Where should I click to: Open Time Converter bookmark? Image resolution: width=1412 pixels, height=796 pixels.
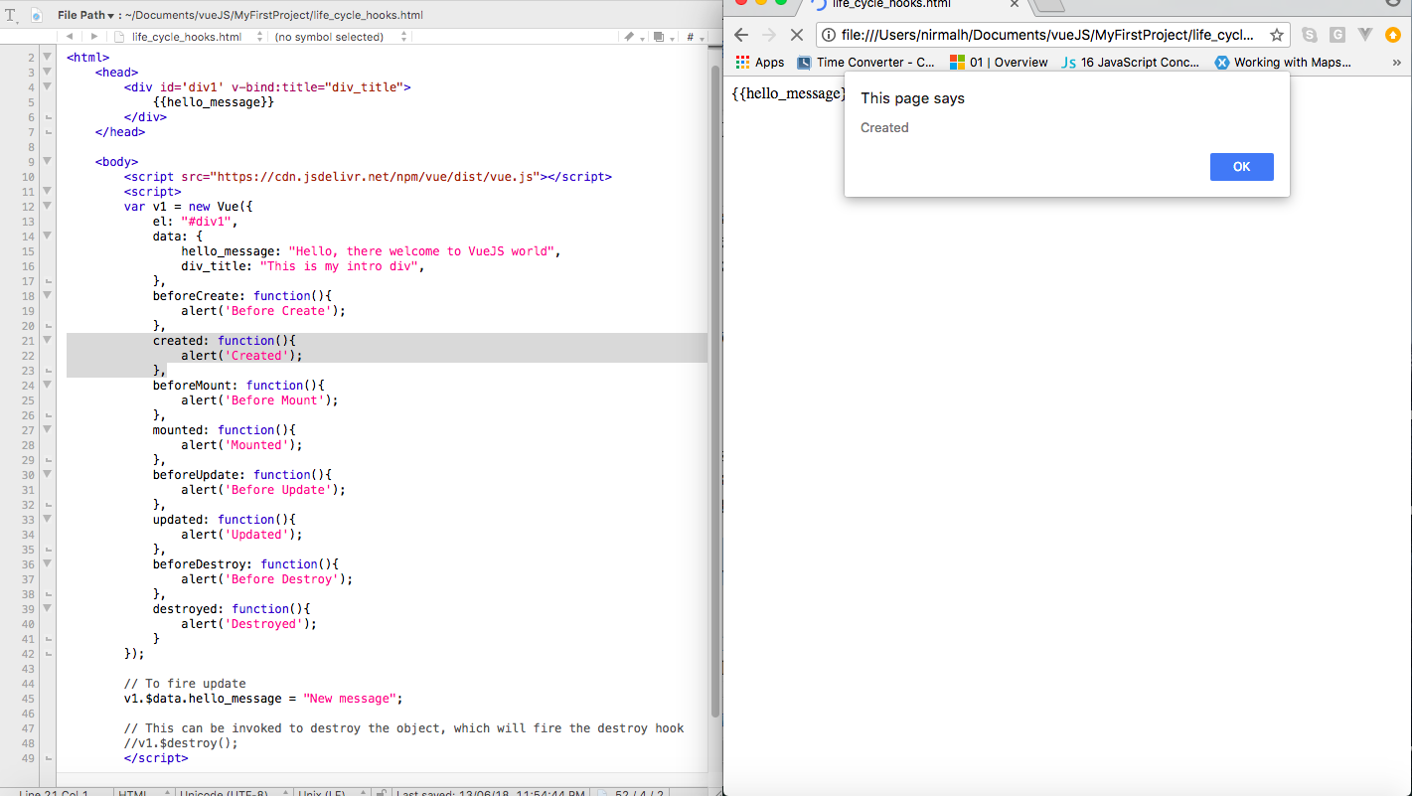tap(865, 62)
